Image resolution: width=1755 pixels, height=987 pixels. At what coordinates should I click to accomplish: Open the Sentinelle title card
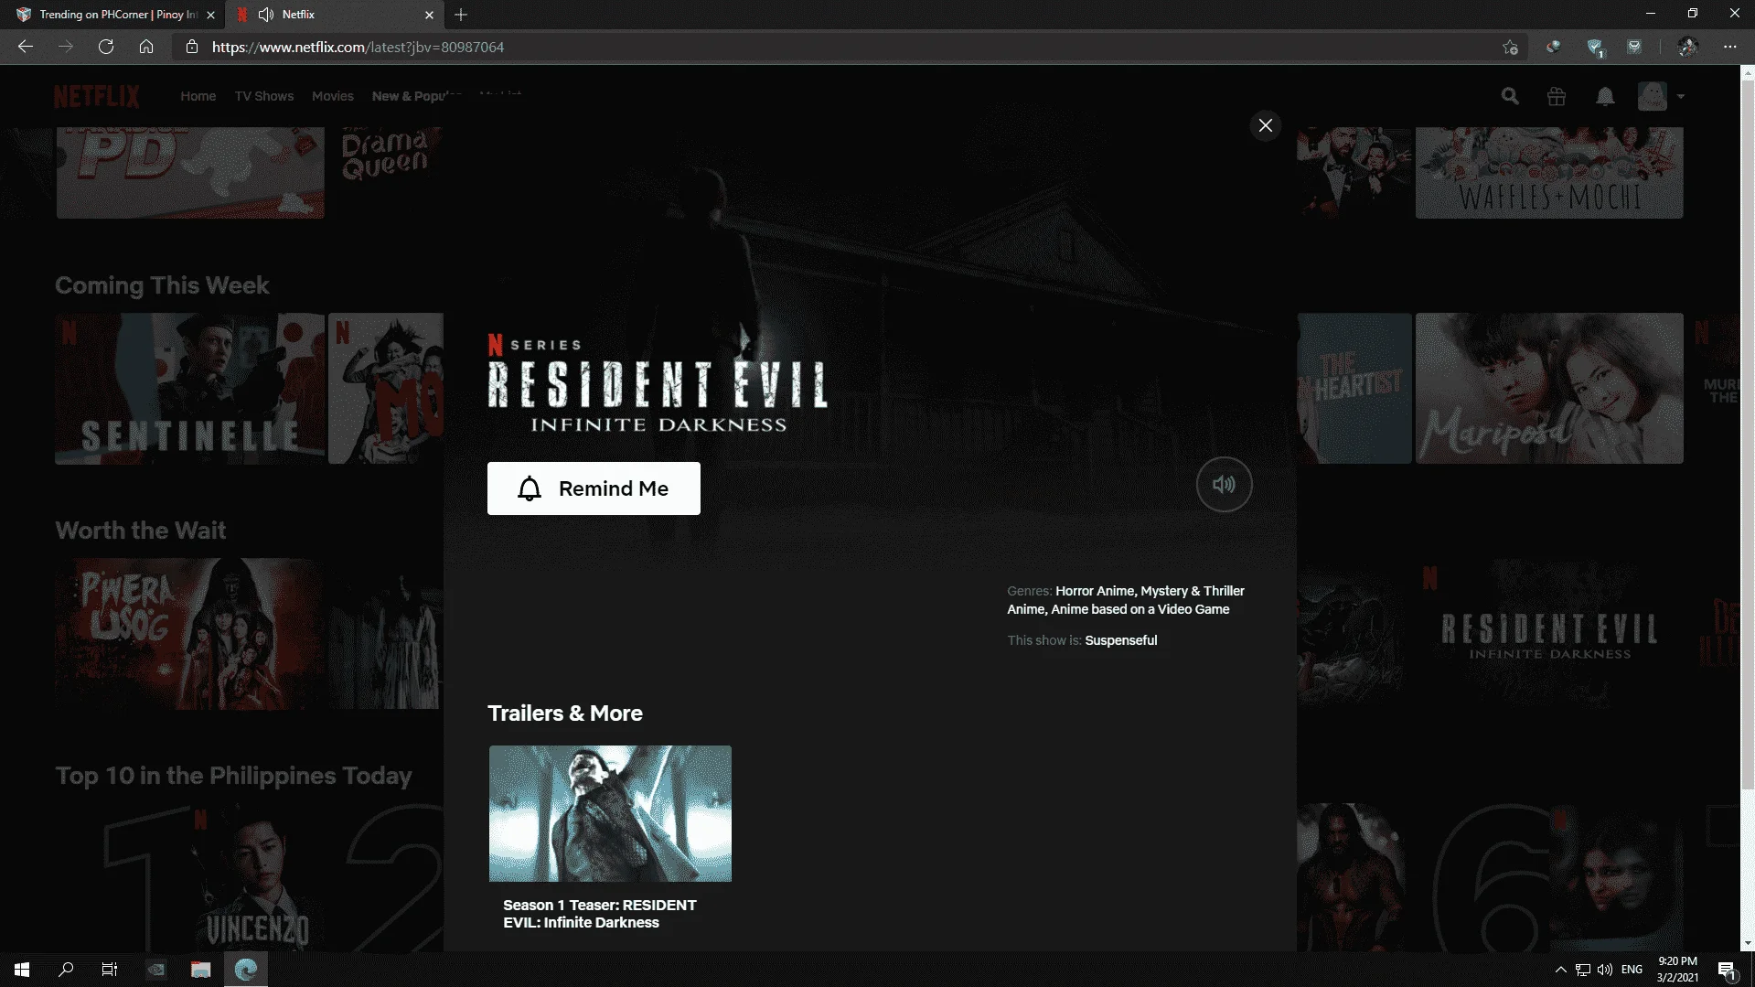click(190, 389)
